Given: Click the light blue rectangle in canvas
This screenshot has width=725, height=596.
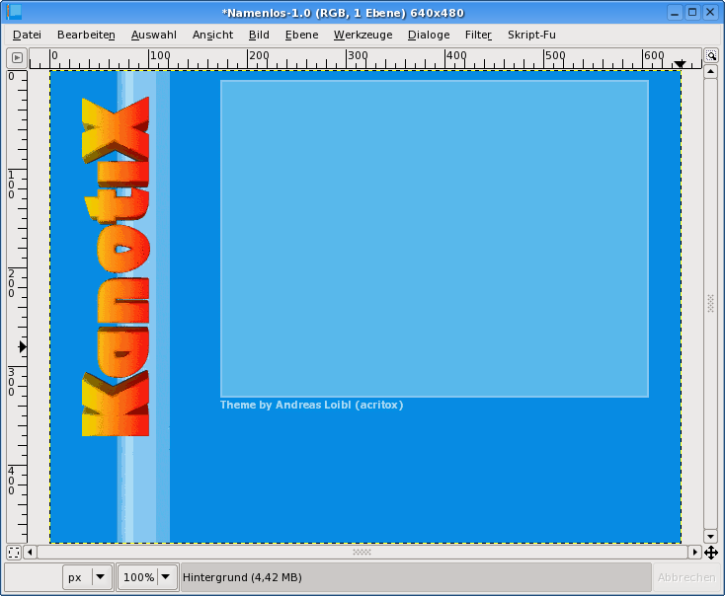Looking at the screenshot, I should click(435, 239).
